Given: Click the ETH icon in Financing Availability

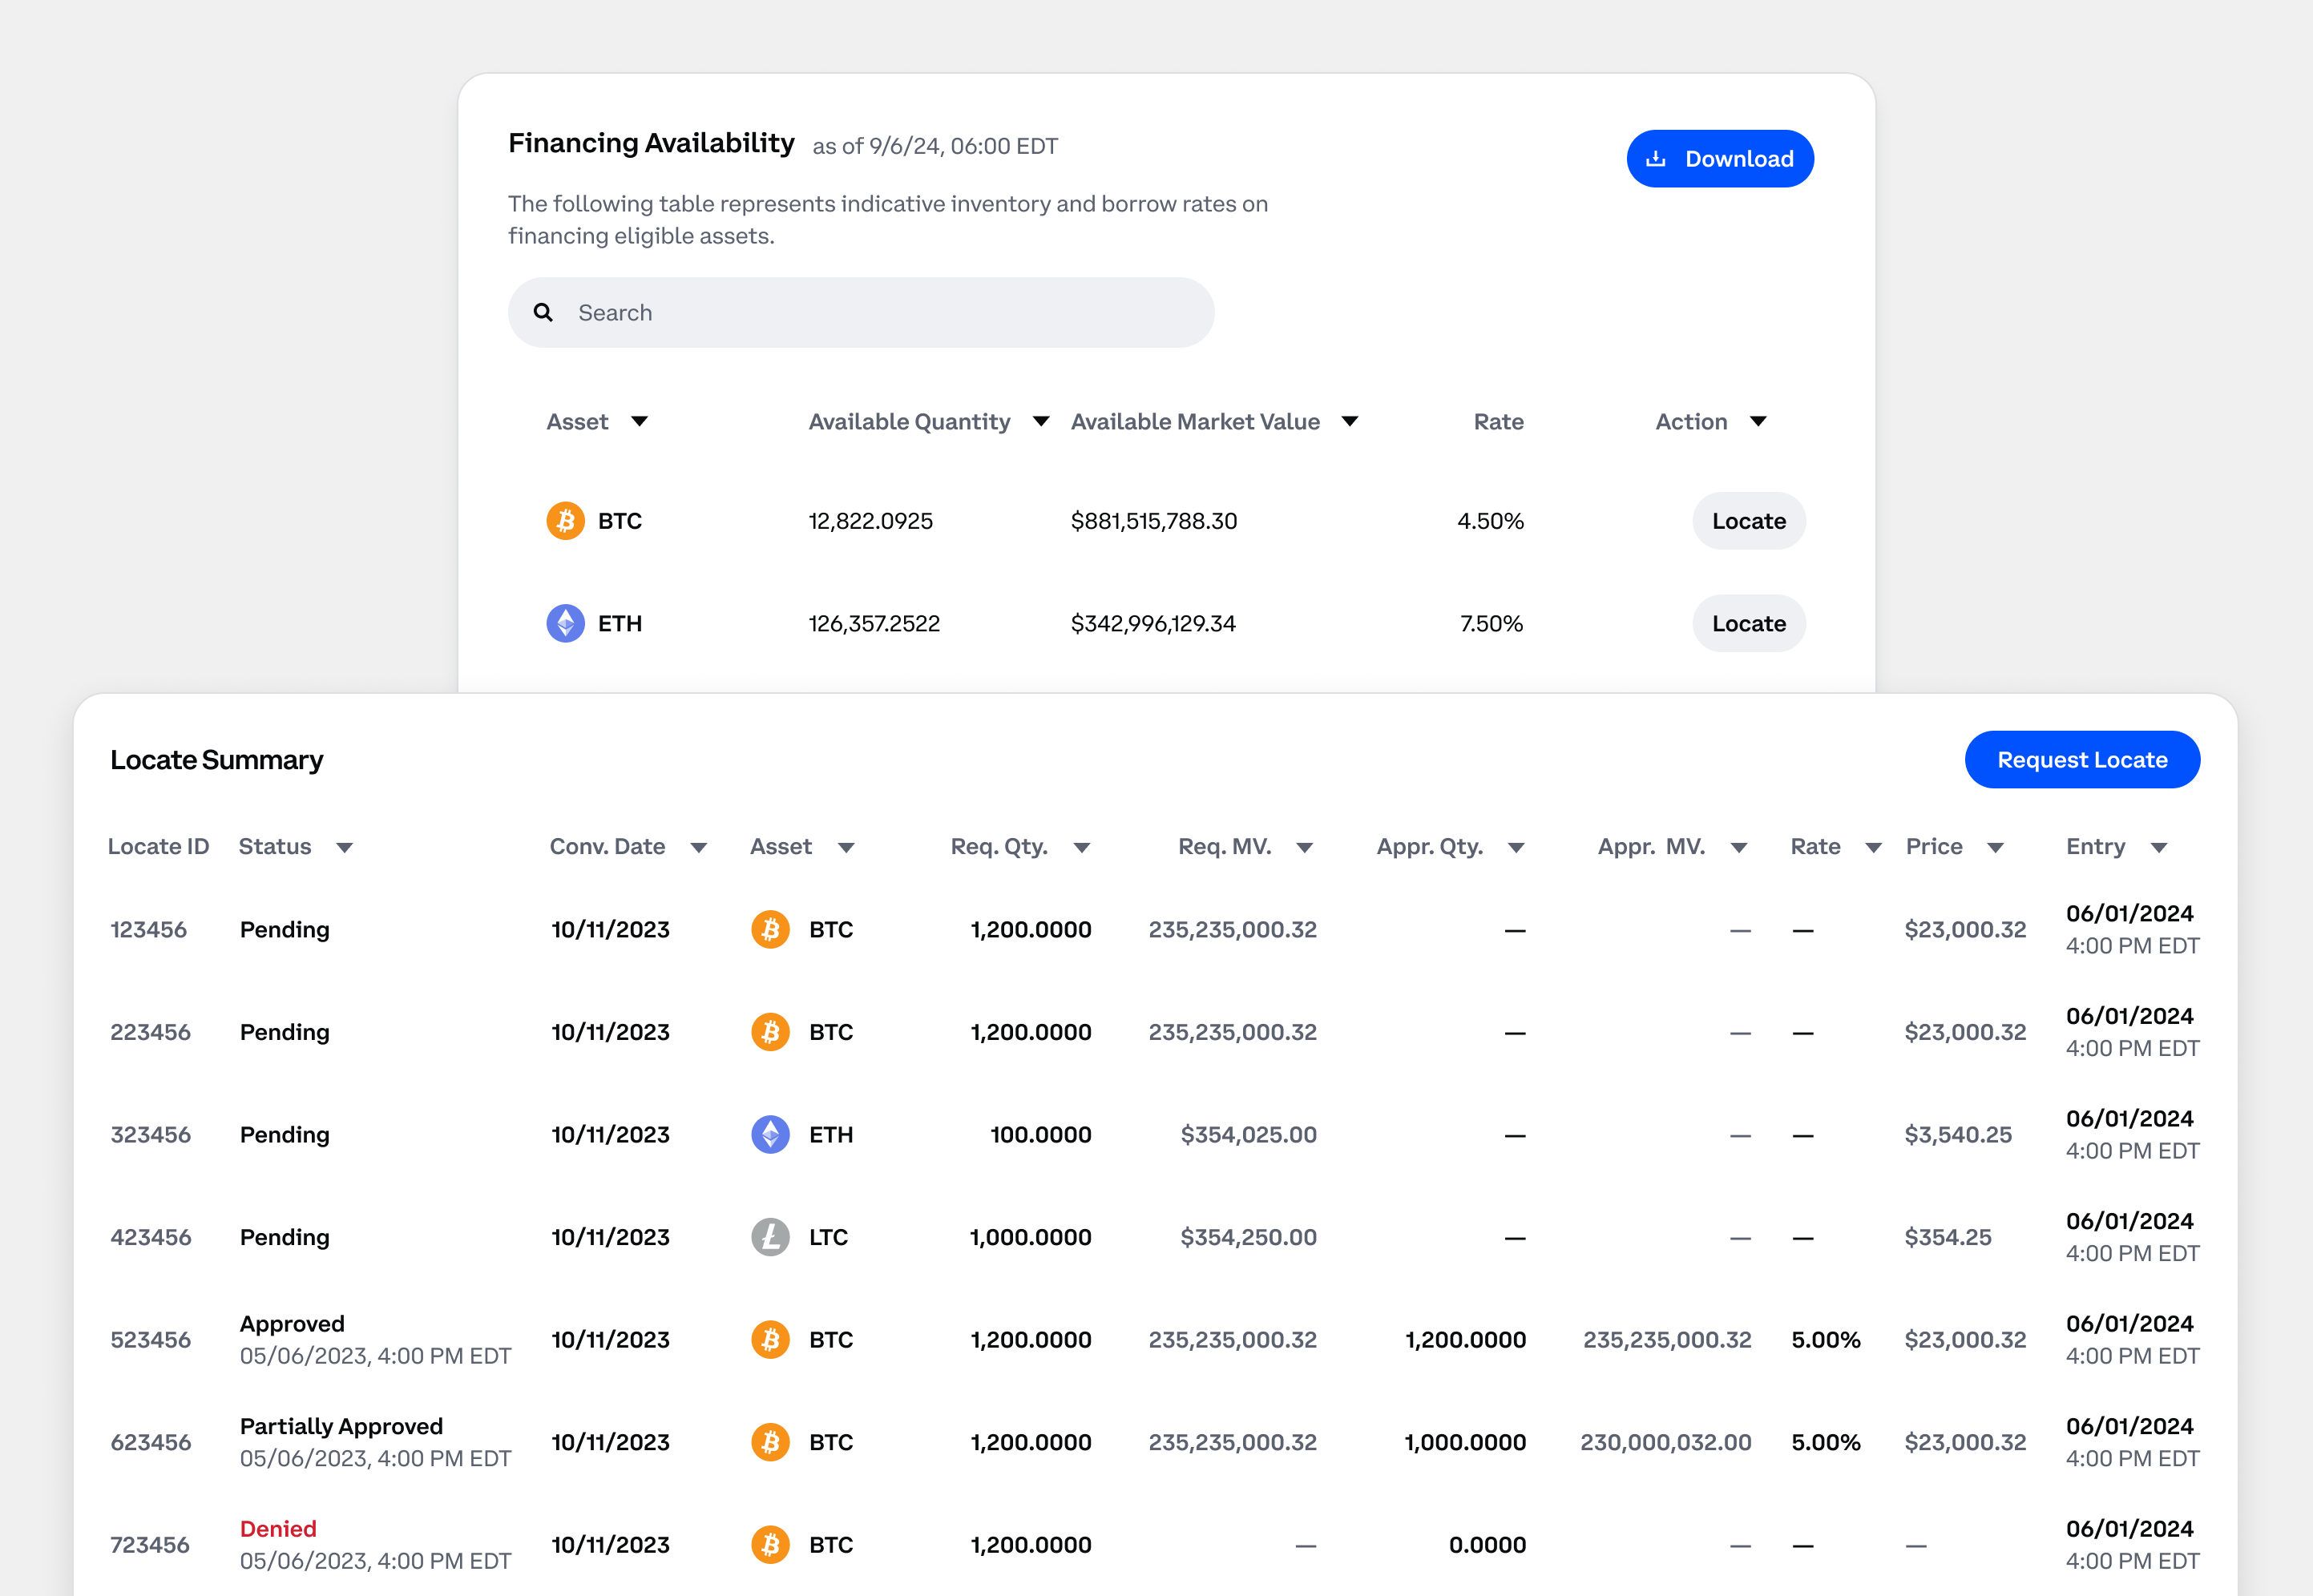Looking at the screenshot, I should click(x=565, y=624).
